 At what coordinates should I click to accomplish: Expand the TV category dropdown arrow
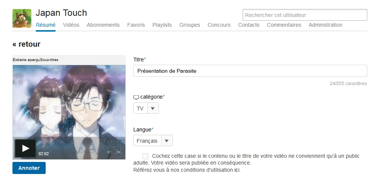[x=153, y=108]
